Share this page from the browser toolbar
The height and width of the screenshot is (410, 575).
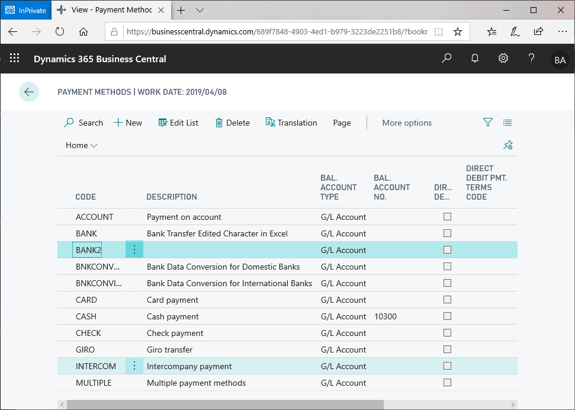538,31
